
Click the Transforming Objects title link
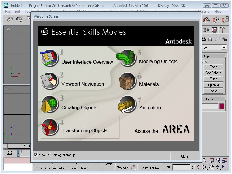(85, 130)
